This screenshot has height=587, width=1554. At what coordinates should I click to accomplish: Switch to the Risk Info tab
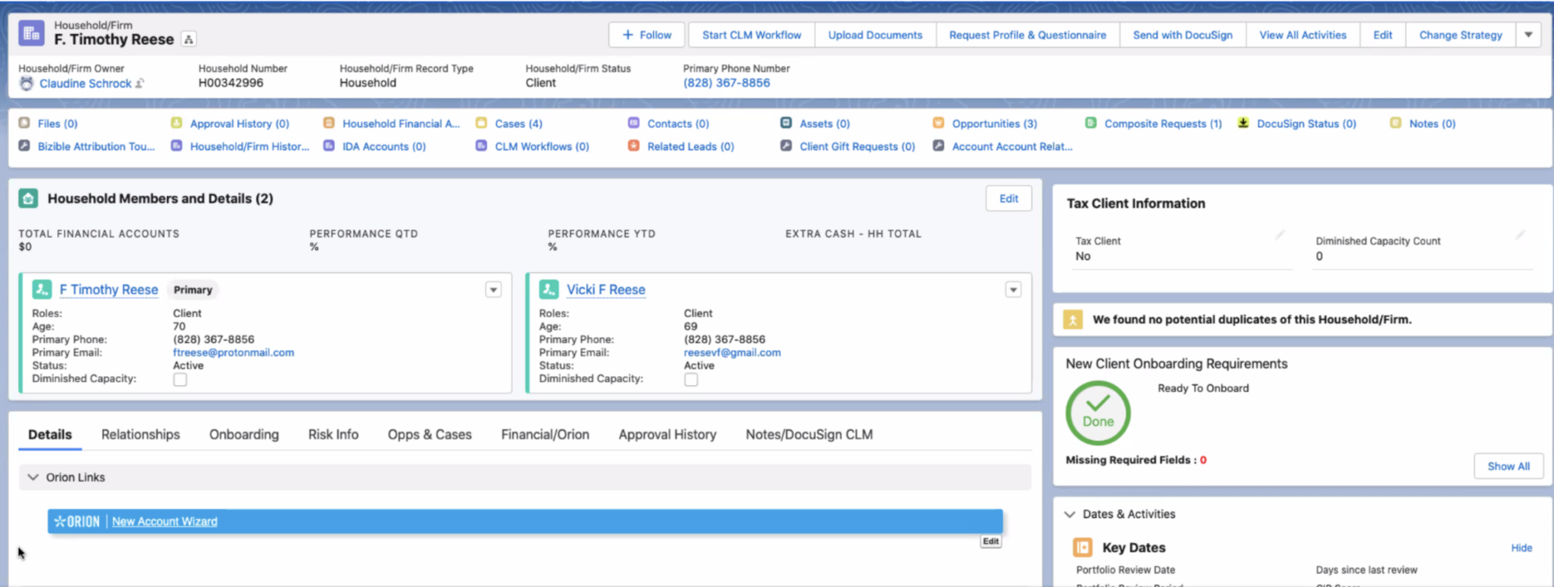point(333,434)
